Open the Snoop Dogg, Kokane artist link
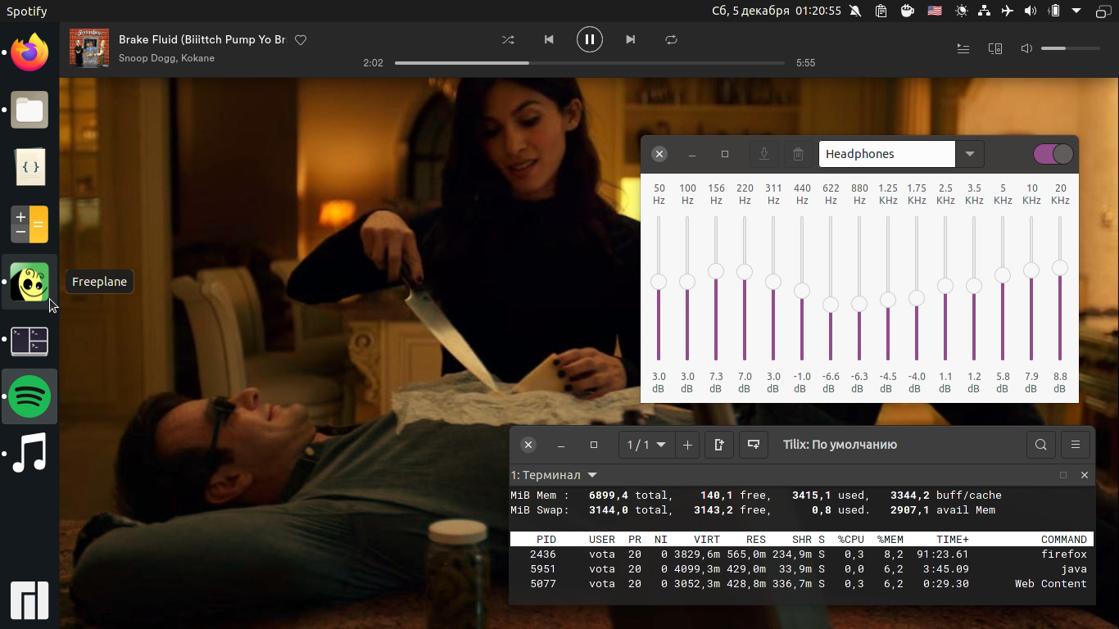 [x=166, y=58]
